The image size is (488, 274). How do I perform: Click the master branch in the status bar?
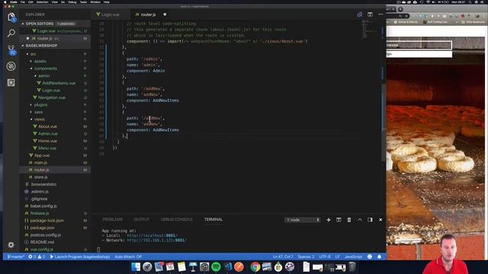16,256
